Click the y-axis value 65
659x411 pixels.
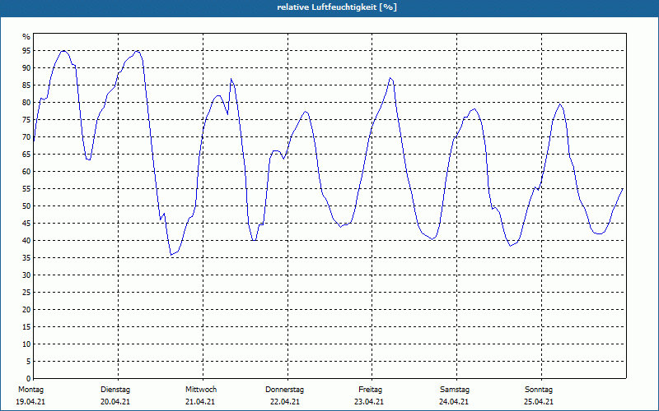point(26,155)
